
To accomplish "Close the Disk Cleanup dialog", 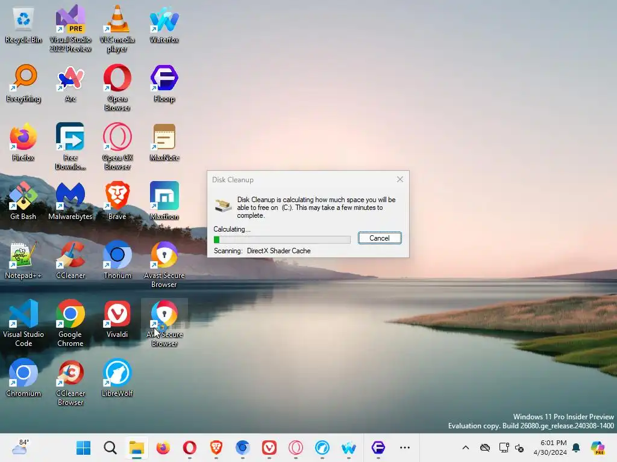I will click(400, 179).
